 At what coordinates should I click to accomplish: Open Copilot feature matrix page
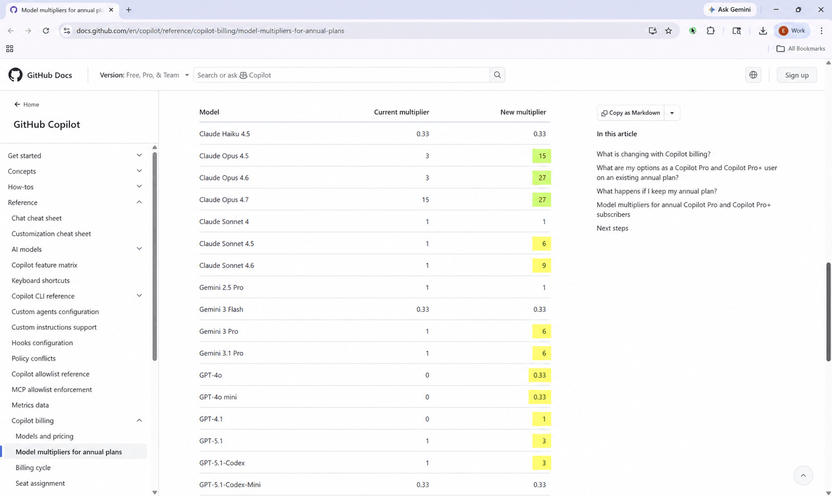coord(45,265)
